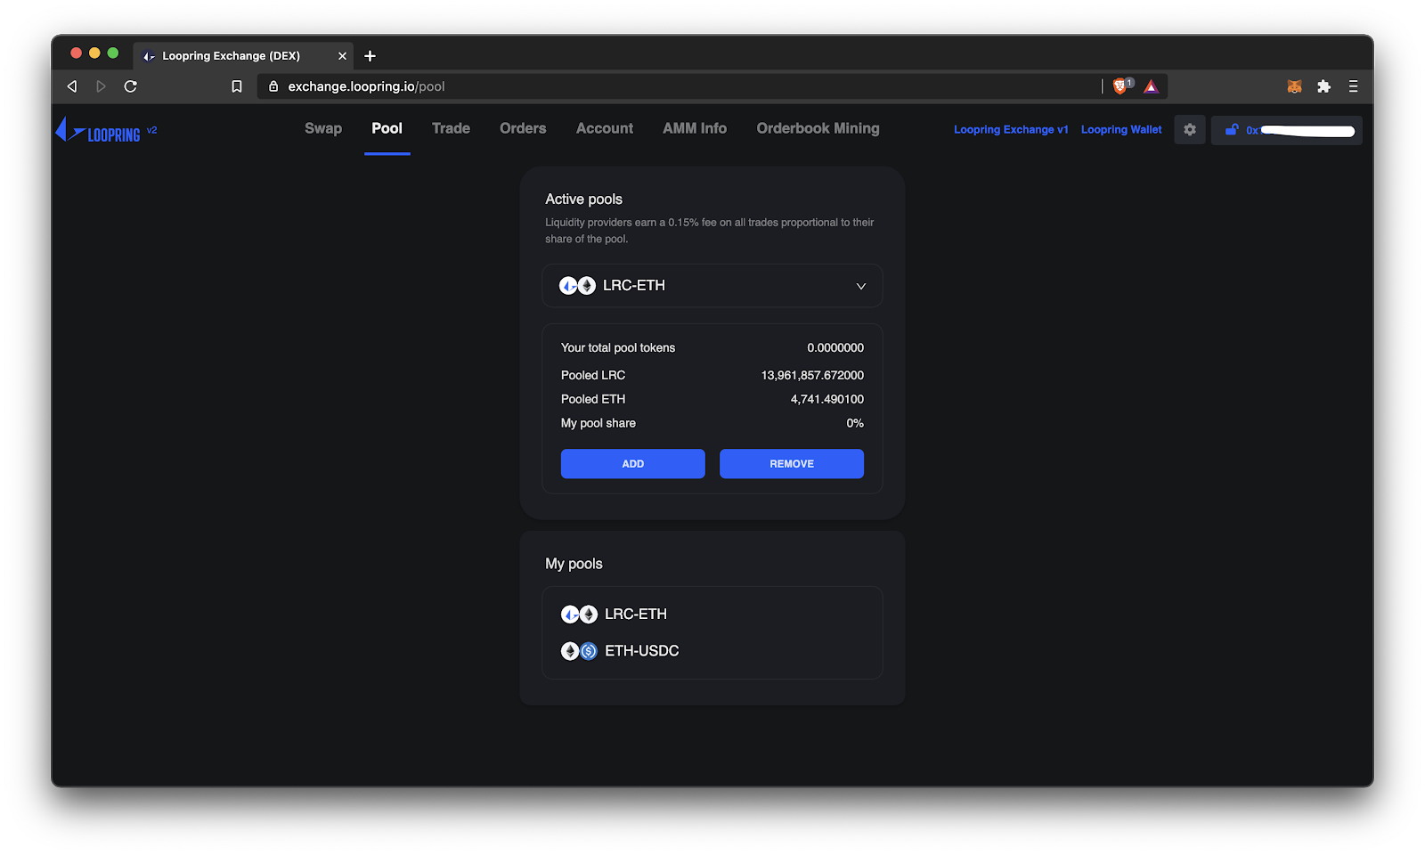Go back to previous page
The height and width of the screenshot is (855, 1425).
point(72,86)
